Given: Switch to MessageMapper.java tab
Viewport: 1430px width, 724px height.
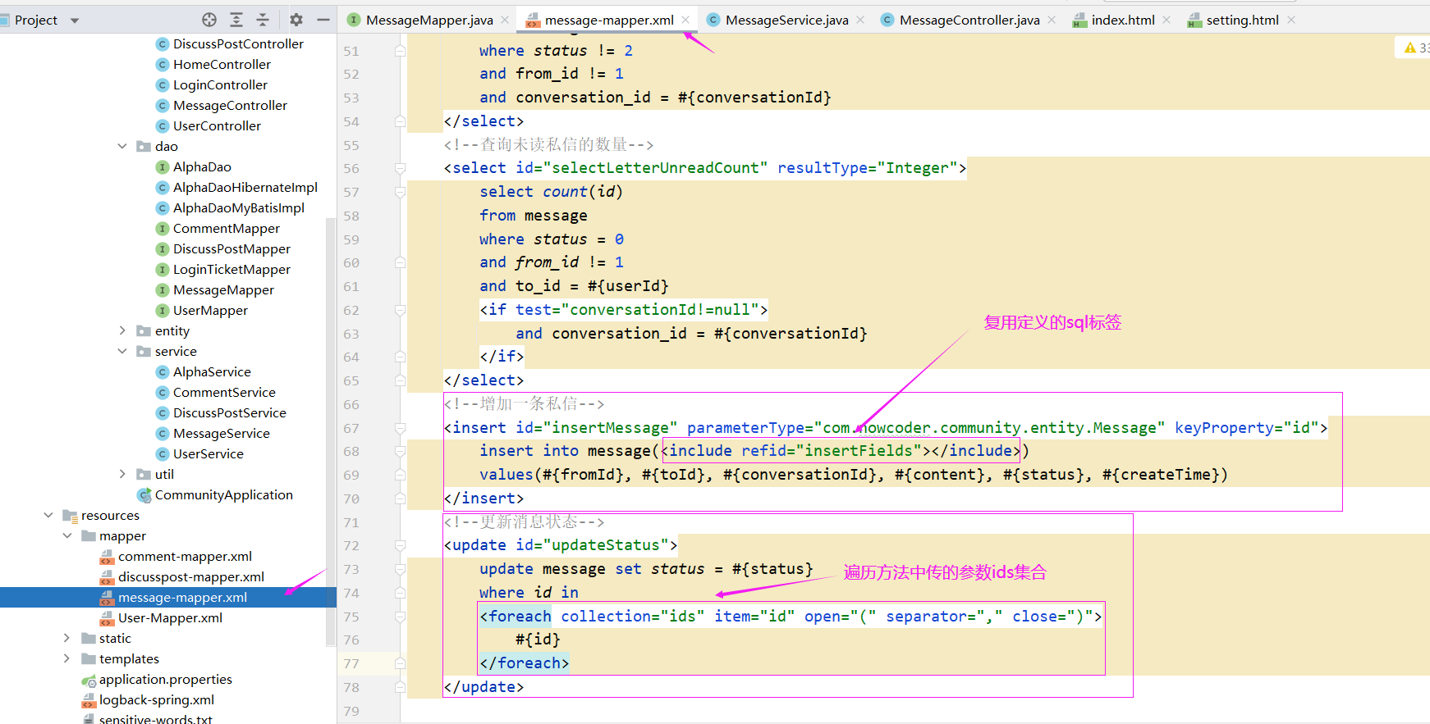Looking at the screenshot, I should tap(429, 20).
